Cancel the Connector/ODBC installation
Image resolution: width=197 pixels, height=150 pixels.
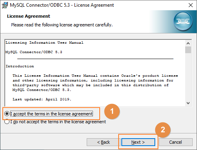176,142
